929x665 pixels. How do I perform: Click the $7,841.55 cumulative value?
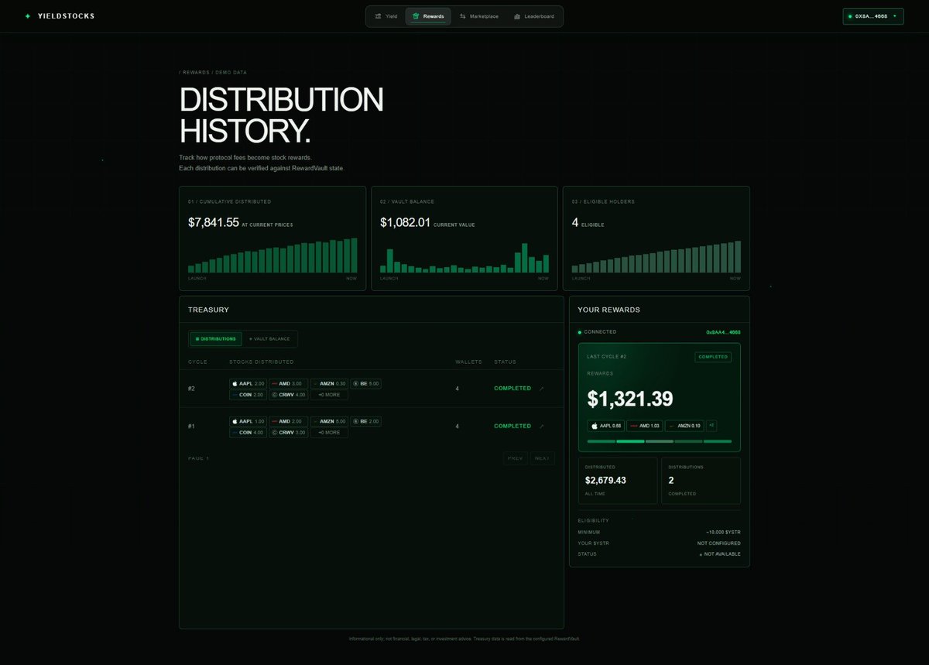(x=214, y=223)
